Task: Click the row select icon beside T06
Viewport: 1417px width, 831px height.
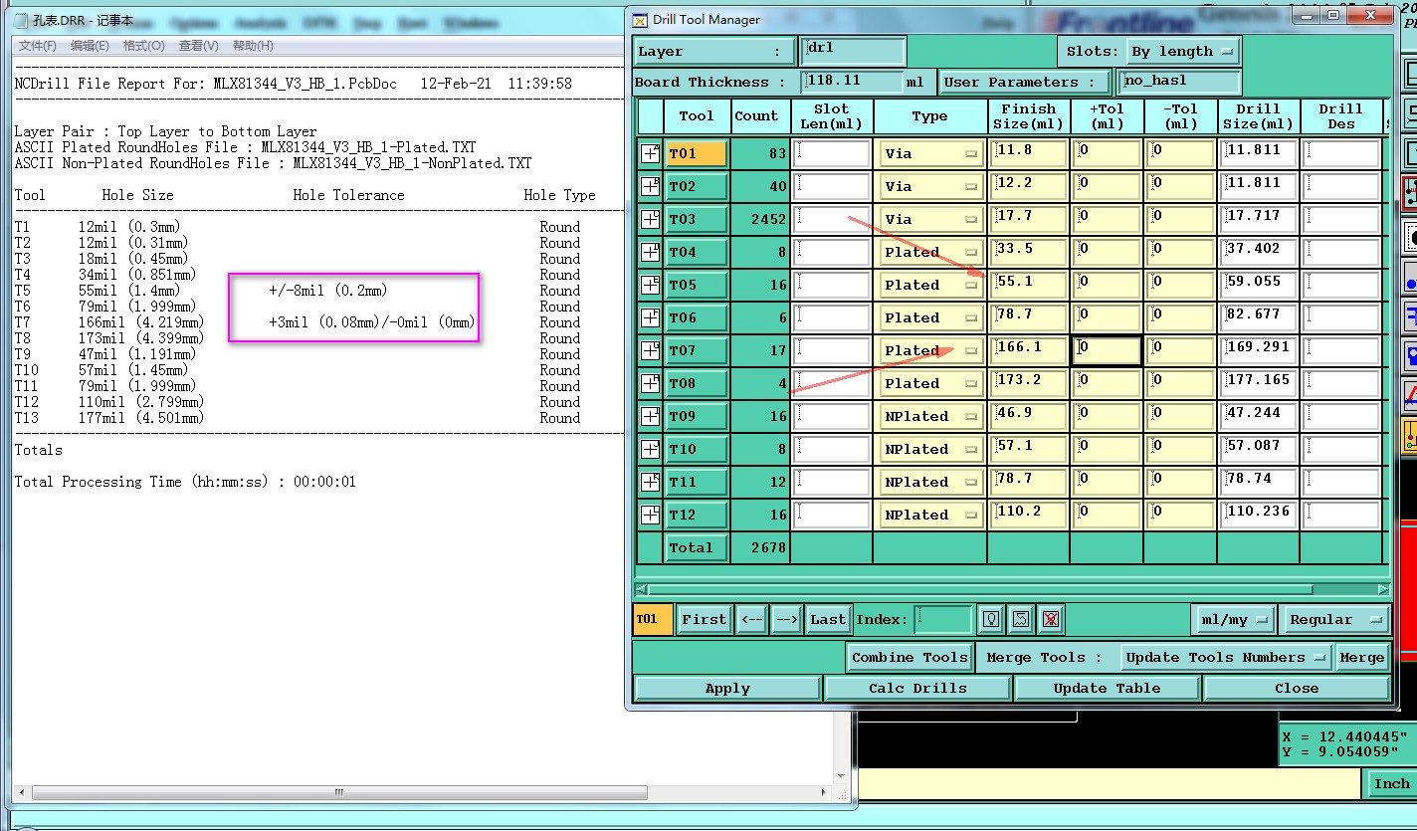Action: pos(650,317)
